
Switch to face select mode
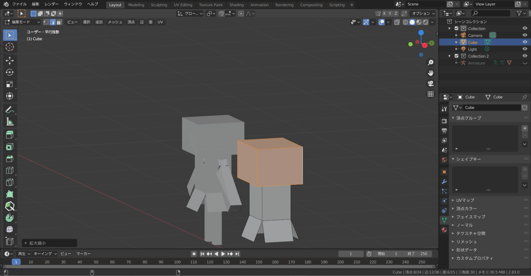tap(59, 22)
